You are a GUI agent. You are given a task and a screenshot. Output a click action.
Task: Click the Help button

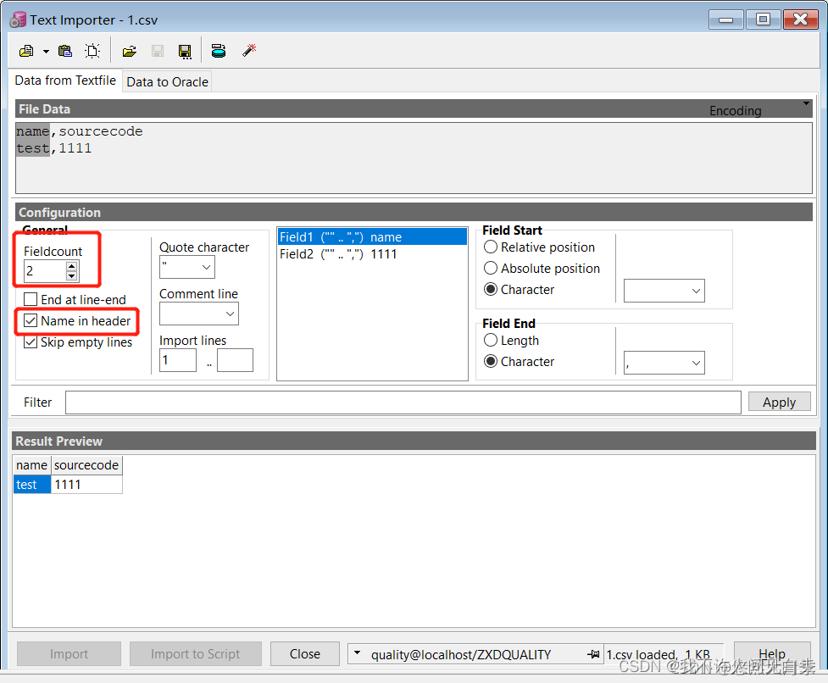pos(772,654)
